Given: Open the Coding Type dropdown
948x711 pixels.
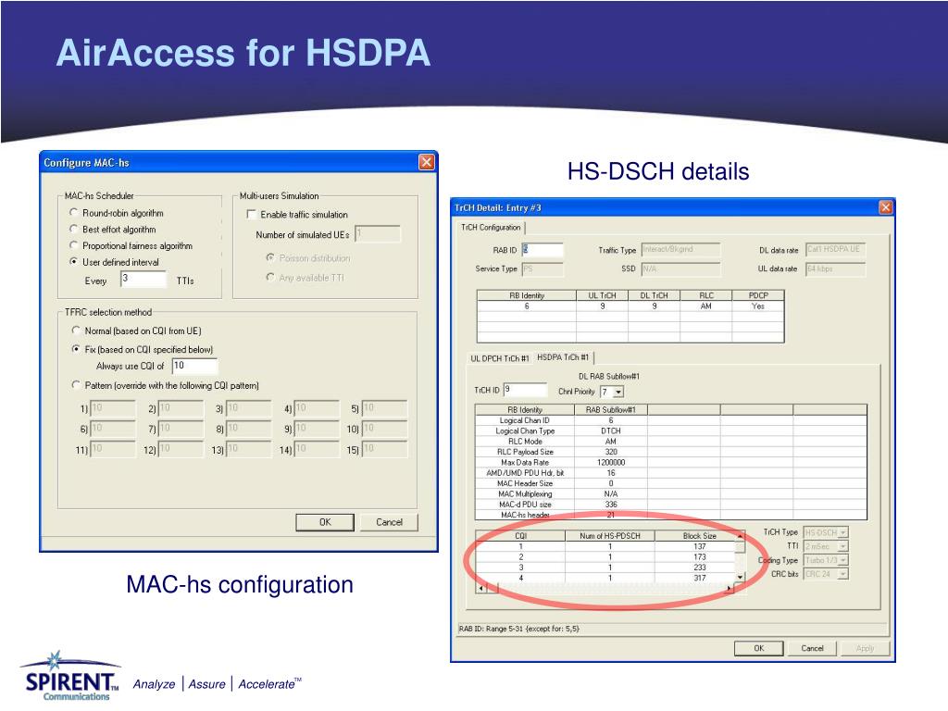Looking at the screenshot, I should 842,560.
